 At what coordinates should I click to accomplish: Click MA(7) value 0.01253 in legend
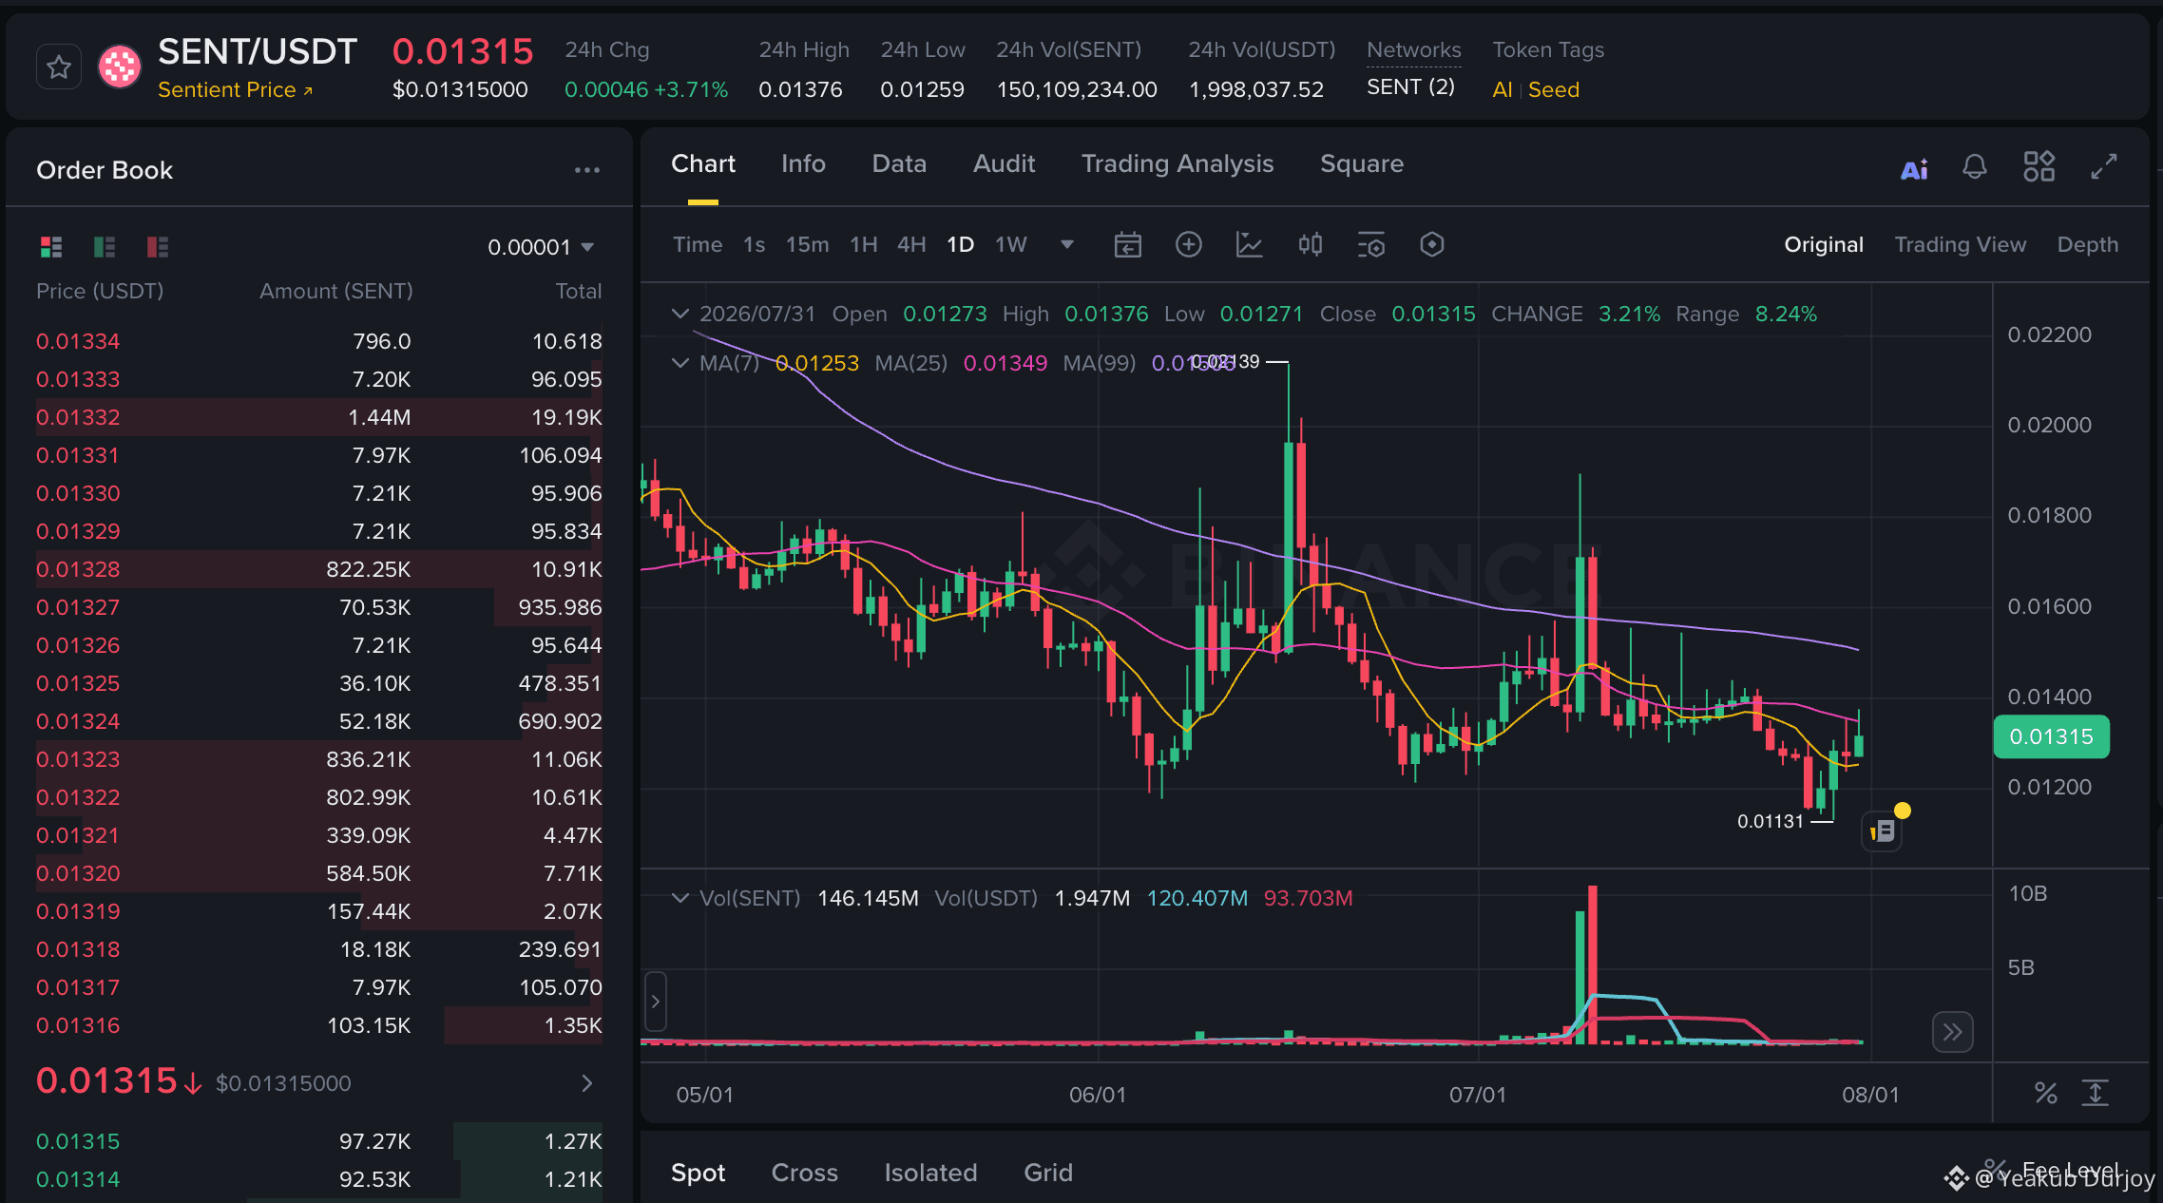817,363
